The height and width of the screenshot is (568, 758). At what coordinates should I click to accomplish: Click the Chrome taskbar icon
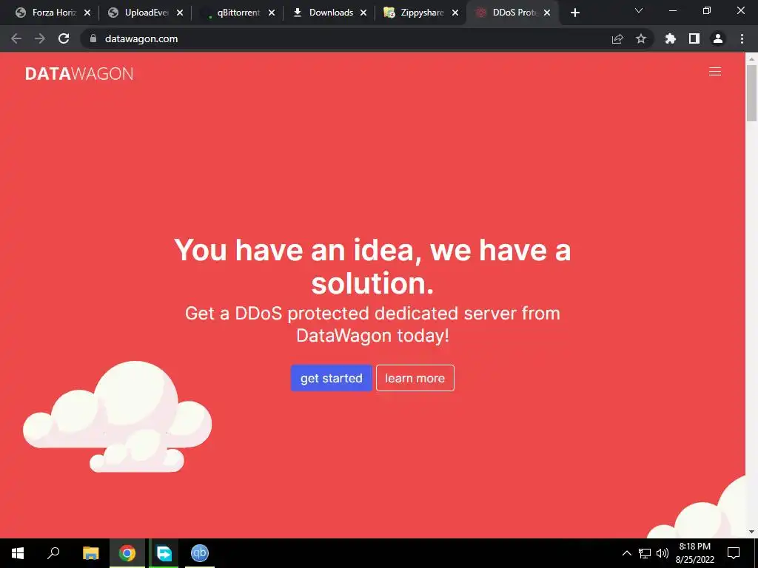(x=127, y=553)
